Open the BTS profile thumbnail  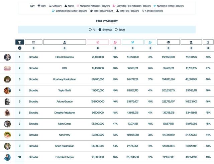point(7,68)
